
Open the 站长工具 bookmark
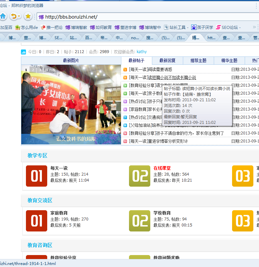point(176,27)
